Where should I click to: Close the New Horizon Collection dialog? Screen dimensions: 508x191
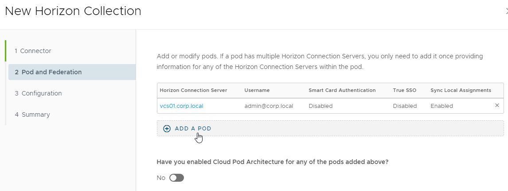[x=507, y=11]
